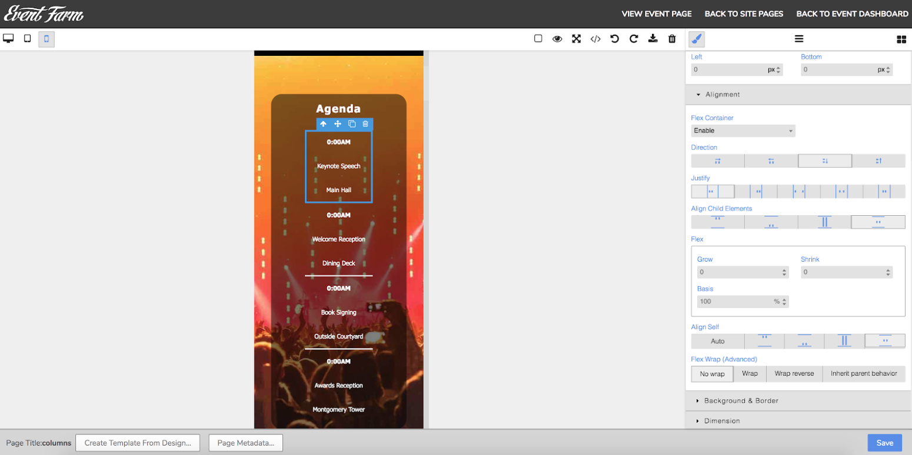
Task: Choose the space-between Justify option
Action: pos(798,192)
